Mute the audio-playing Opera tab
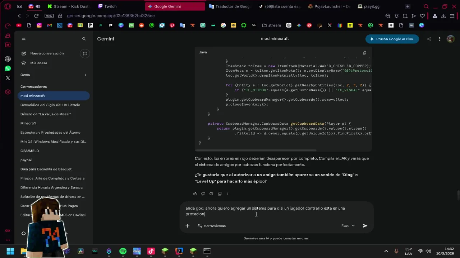 [x=38, y=6]
